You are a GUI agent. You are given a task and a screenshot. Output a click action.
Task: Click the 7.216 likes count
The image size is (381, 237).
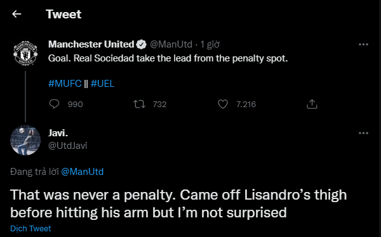click(246, 105)
